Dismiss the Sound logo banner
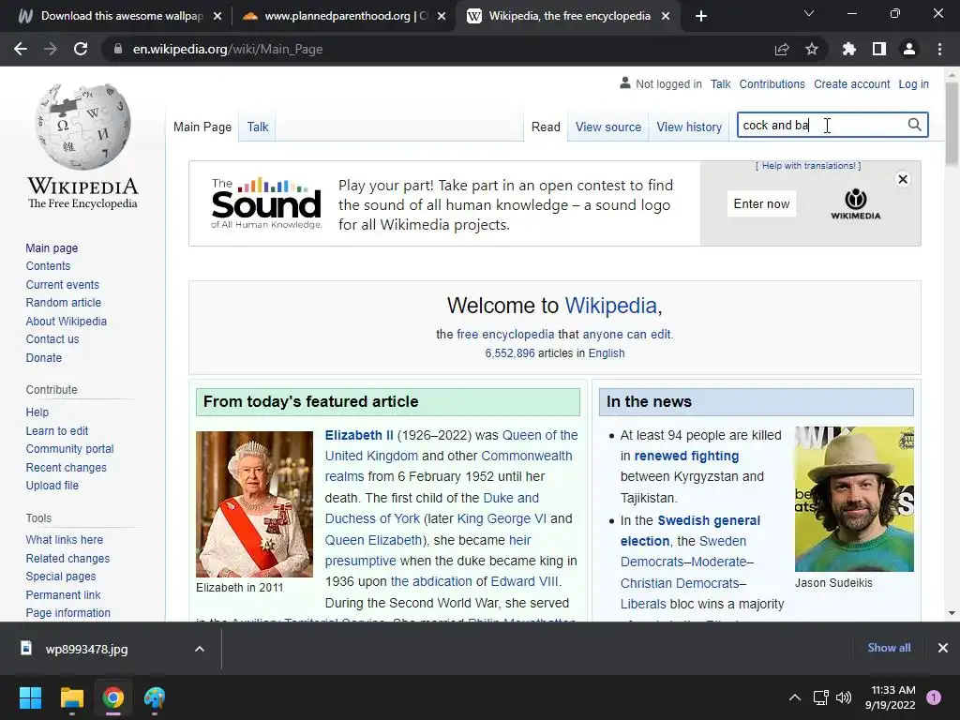The image size is (960, 720). 903,179
